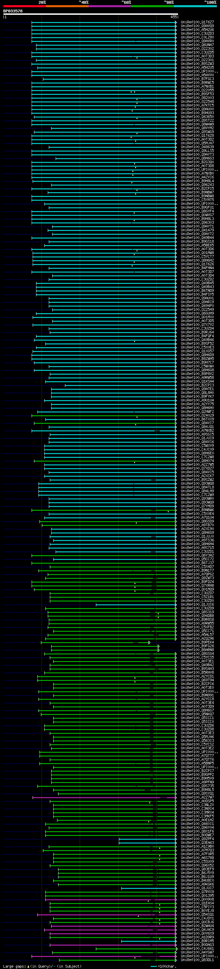Image resolution: width=220 pixels, height=969 pixels.
Task: Click the UniRef100_Q8H074 label
Action: [197, 461]
